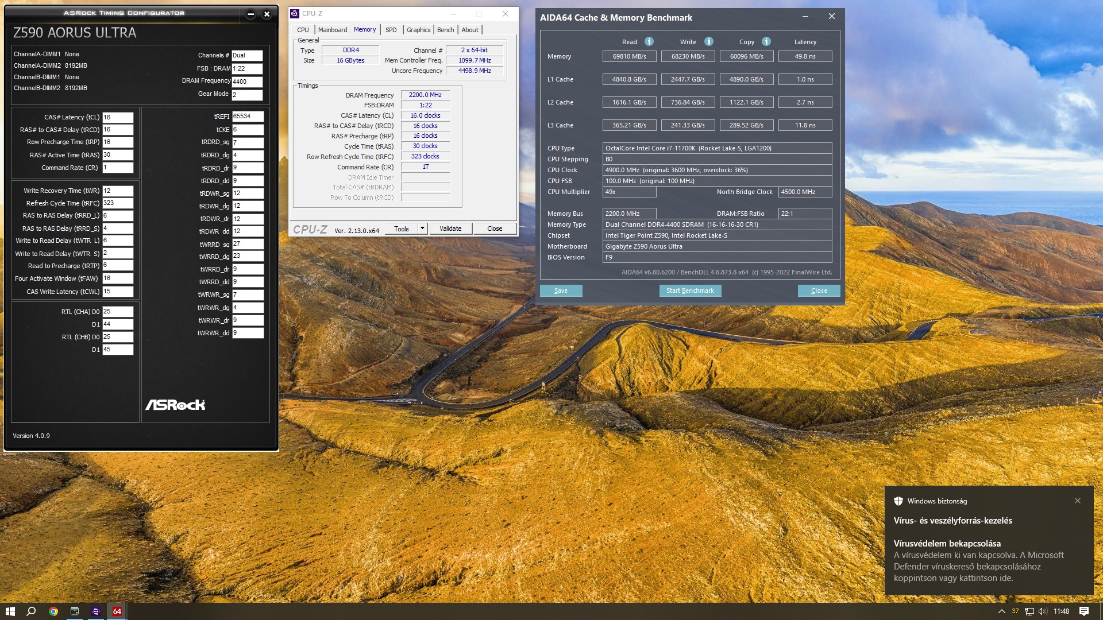This screenshot has width=1103, height=620.
Task: Switch to the CPU tab in CPU-Z
Action: (x=303, y=30)
